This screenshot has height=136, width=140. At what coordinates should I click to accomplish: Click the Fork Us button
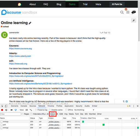tap(117, 4)
